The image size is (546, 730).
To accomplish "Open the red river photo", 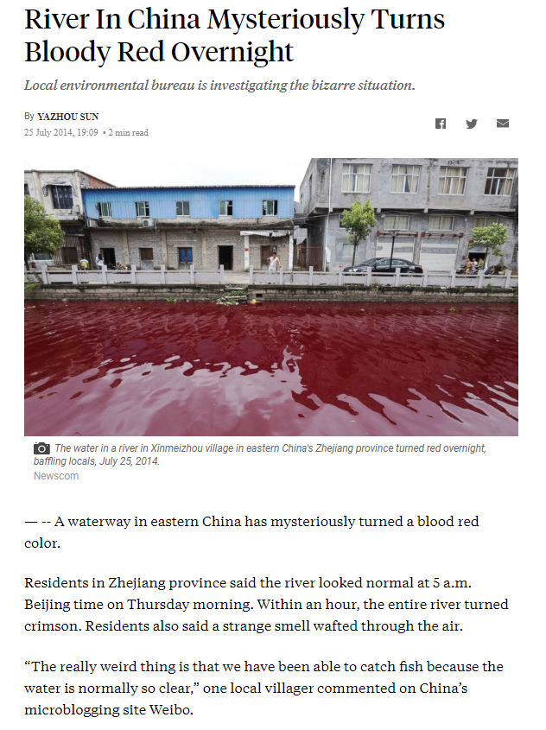I will click(271, 297).
